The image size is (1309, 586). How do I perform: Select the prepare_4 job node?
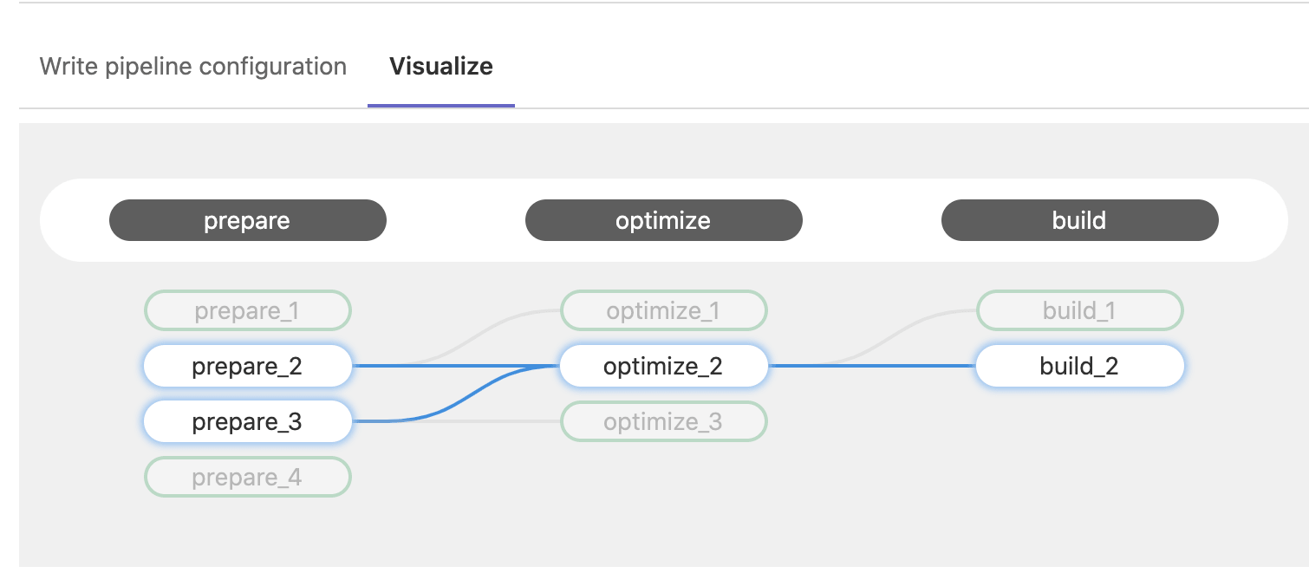[x=247, y=477]
